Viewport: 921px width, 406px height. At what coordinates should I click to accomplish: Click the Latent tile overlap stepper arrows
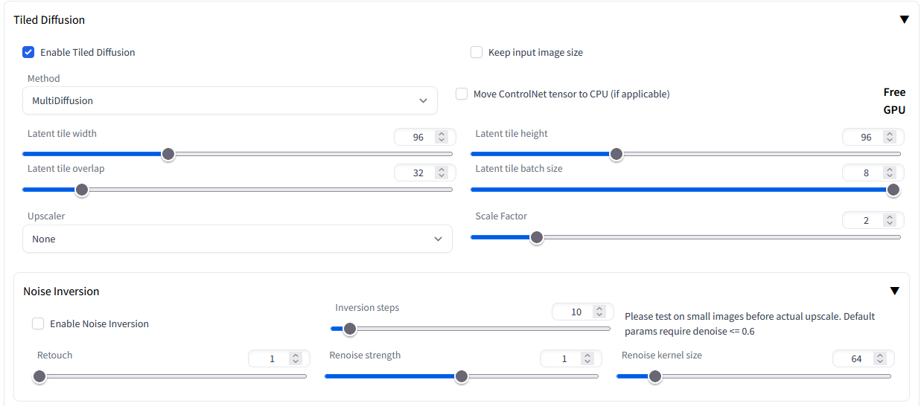[442, 173]
